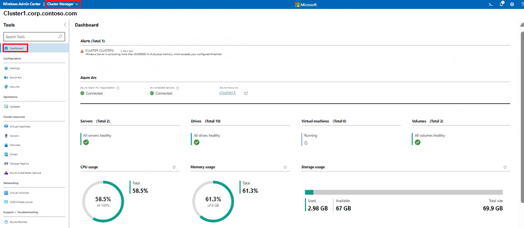This screenshot has width=524, height=228.
Task: Click Windows Admin Center title link
Action: [22, 4]
